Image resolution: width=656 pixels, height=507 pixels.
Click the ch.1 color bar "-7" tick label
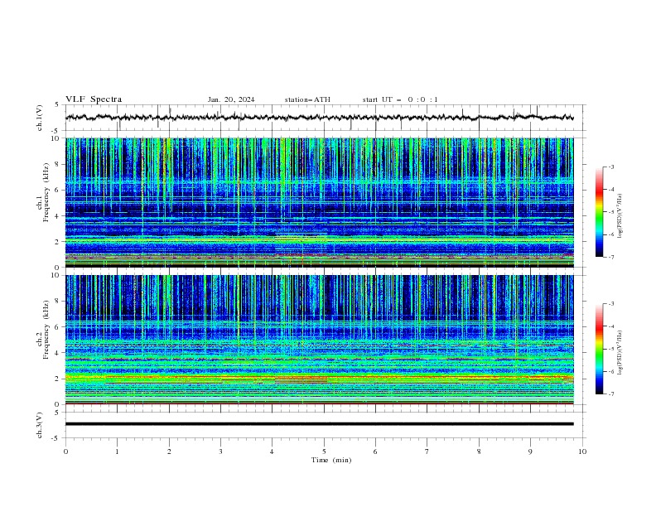(x=611, y=257)
